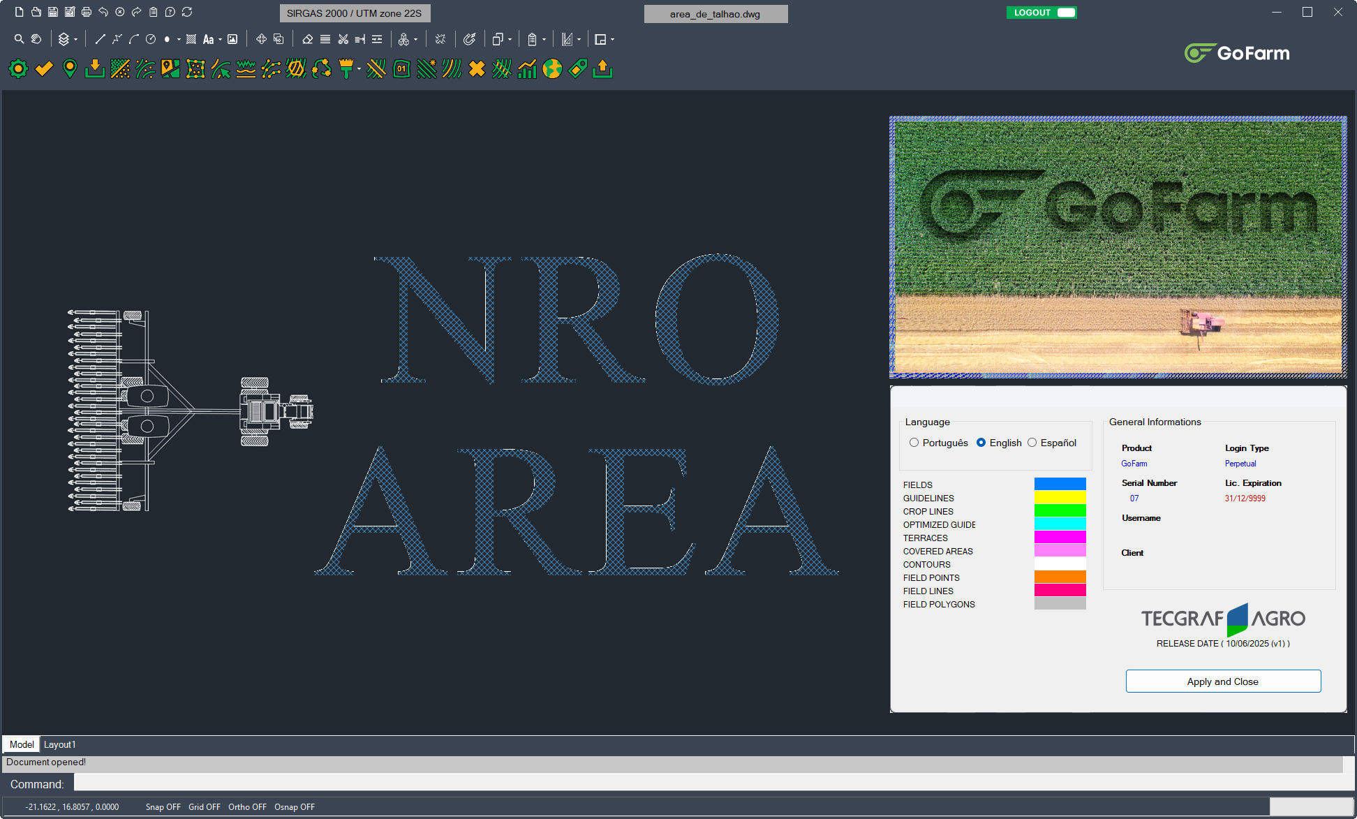Expand the clipboard icon dropdown
The height and width of the screenshot is (819, 1357).
coord(544,38)
